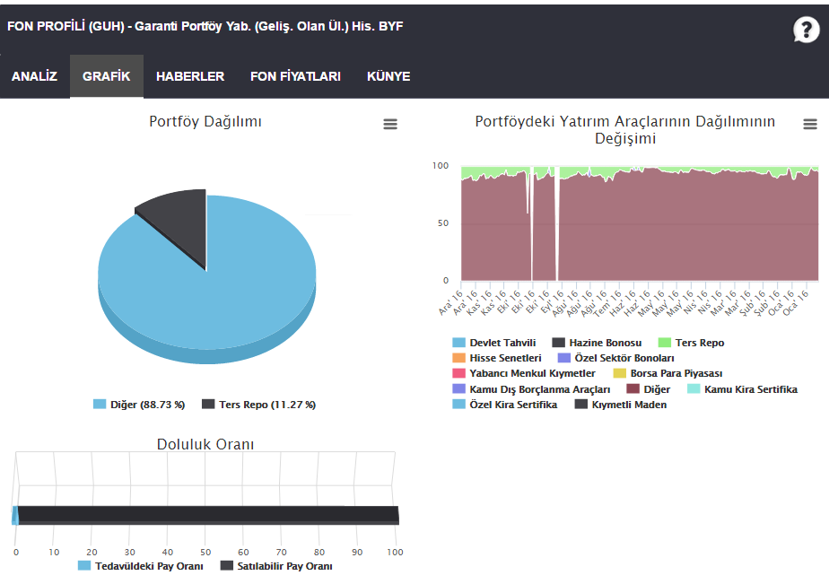Click the Portföy Dağılımı chart title
Viewport: 829px width, 584px height.
205,122
